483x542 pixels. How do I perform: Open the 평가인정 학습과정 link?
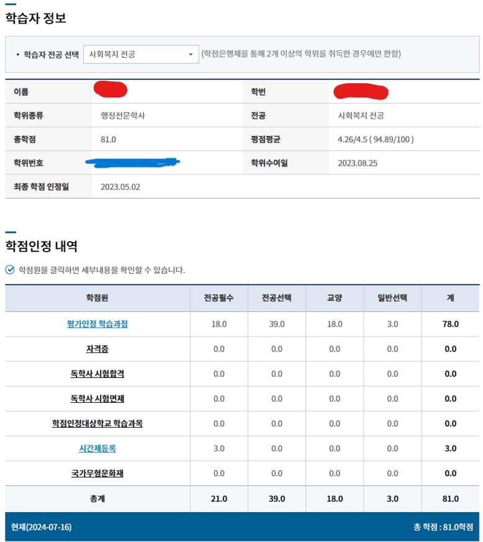pyautogui.click(x=97, y=324)
